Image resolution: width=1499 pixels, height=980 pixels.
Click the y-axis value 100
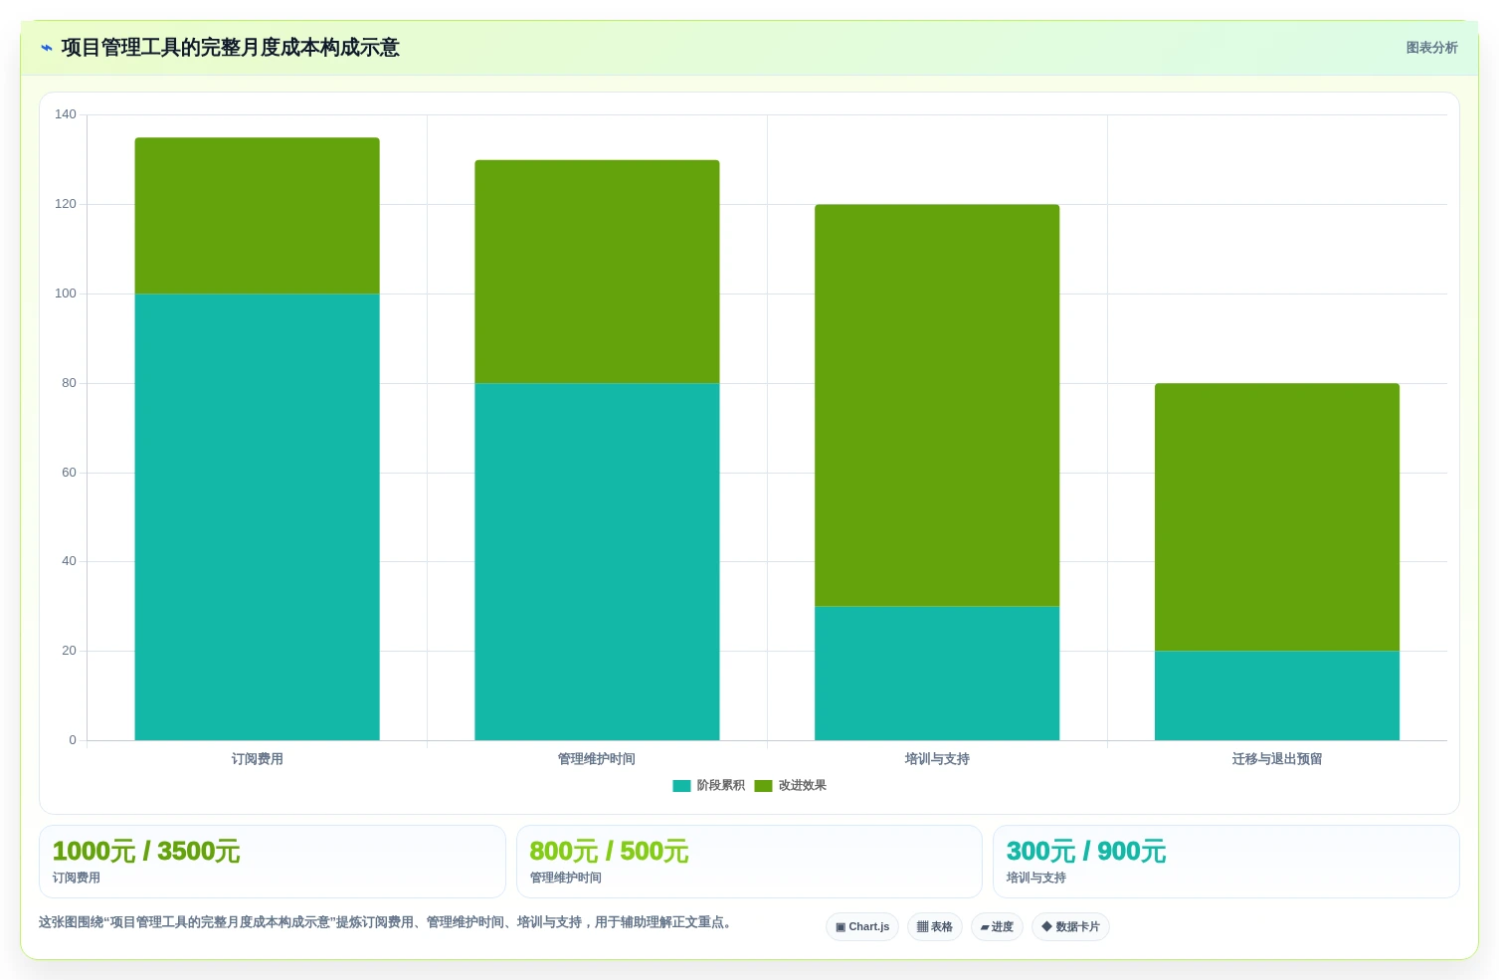(66, 294)
